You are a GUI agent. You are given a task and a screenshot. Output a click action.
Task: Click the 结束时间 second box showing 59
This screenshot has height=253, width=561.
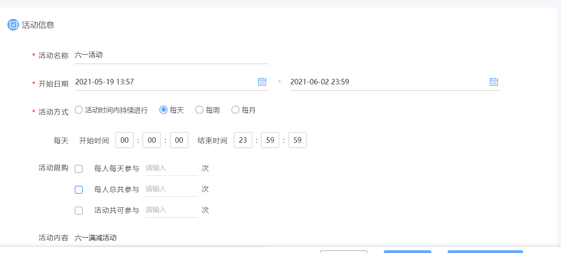tap(298, 140)
